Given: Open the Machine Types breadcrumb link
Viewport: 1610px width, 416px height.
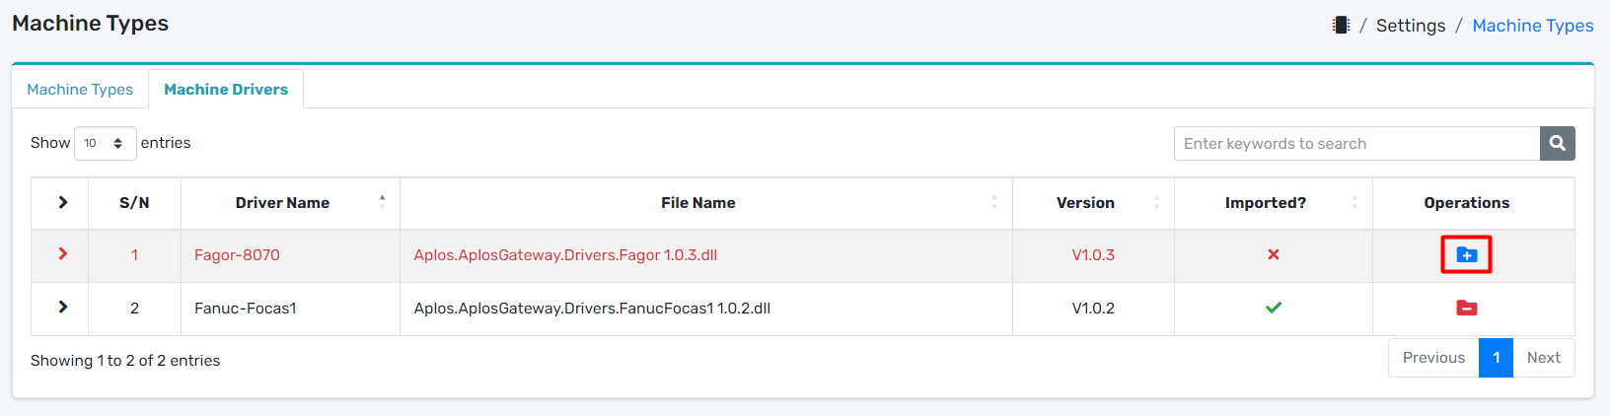Looking at the screenshot, I should pos(1532,26).
